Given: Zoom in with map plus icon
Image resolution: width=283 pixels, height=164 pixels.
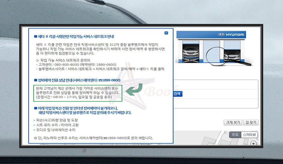Looking at the screenshot, I should [x=253, y=144].
